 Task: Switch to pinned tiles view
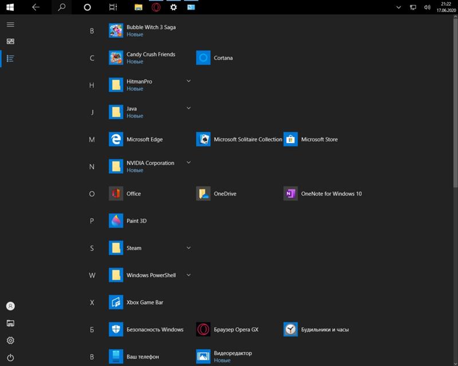coord(10,41)
